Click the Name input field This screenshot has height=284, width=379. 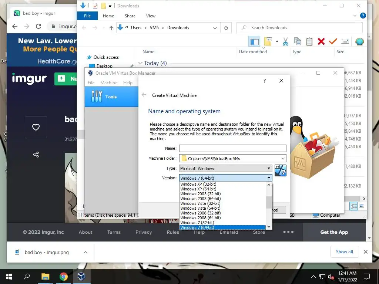pos(232,148)
